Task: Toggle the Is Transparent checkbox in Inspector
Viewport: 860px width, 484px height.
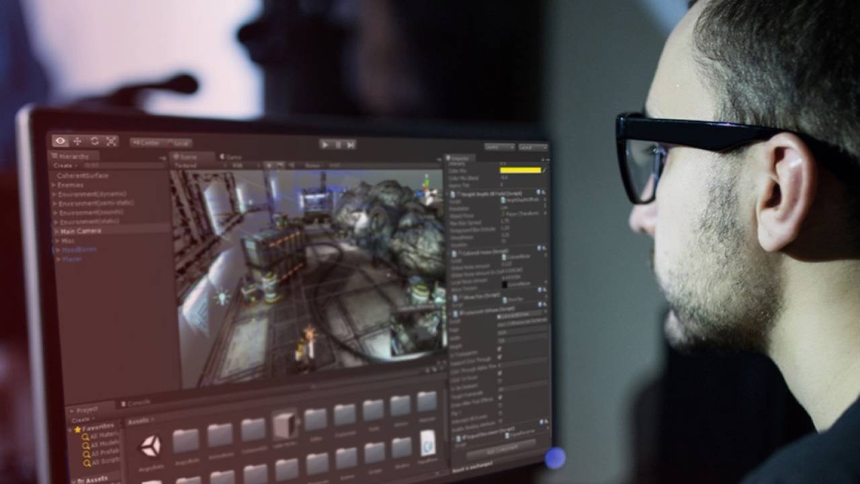Action: (499, 349)
